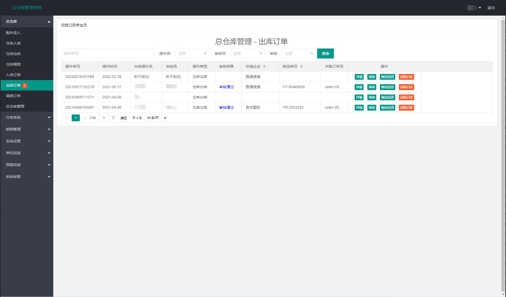Open 调拨订单 in the sidebar

pyautogui.click(x=14, y=96)
